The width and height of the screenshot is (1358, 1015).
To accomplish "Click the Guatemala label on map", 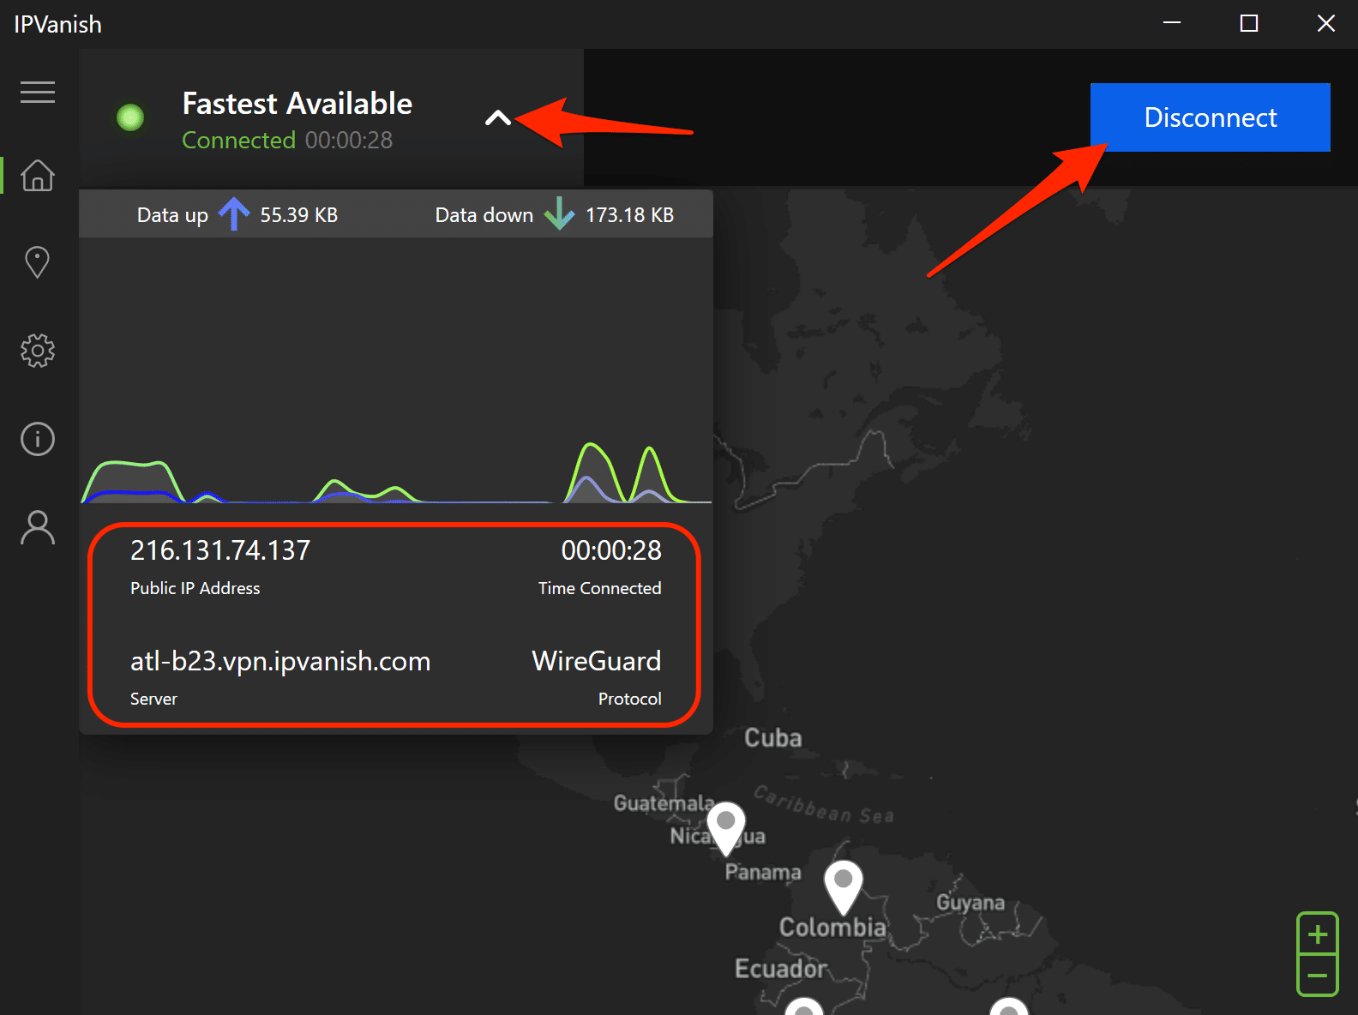I will (664, 803).
